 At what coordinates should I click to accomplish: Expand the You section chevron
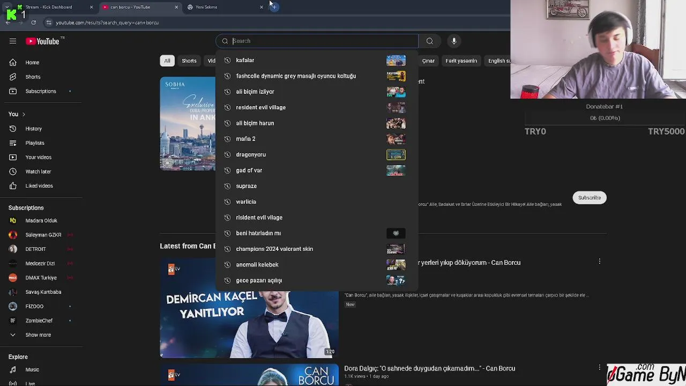[x=24, y=114]
